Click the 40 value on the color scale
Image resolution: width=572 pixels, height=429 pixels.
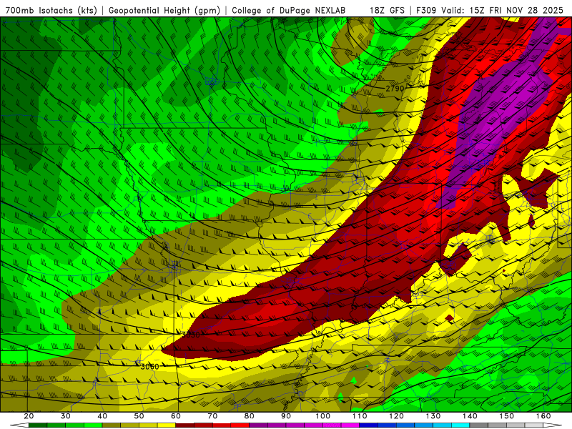pos(102,416)
